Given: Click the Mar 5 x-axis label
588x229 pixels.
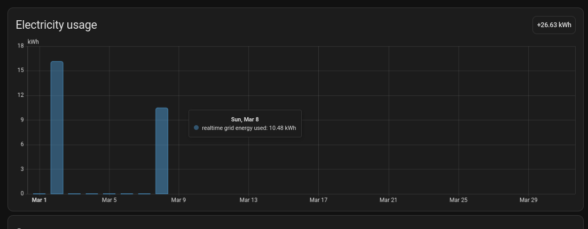Looking at the screenshot, I should [x=109, y=200].
